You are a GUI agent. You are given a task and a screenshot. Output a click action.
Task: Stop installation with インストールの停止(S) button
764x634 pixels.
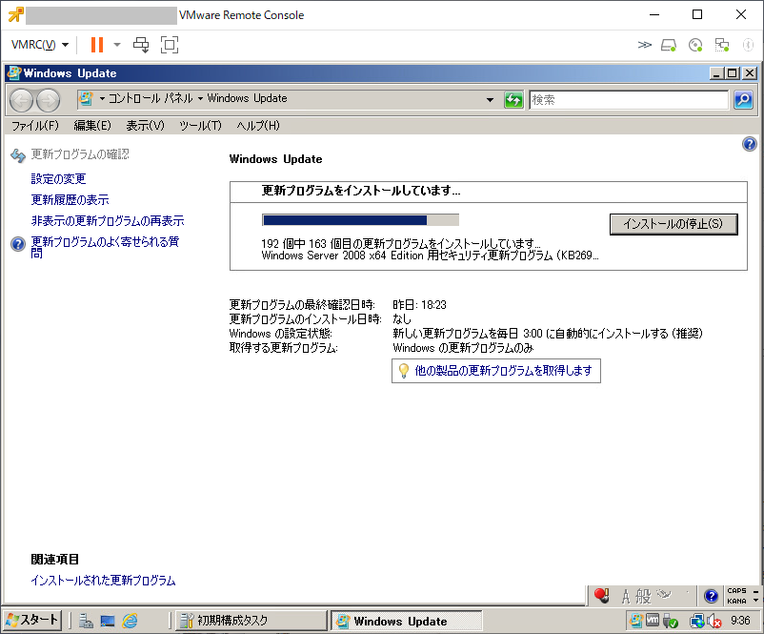[674, 224]
